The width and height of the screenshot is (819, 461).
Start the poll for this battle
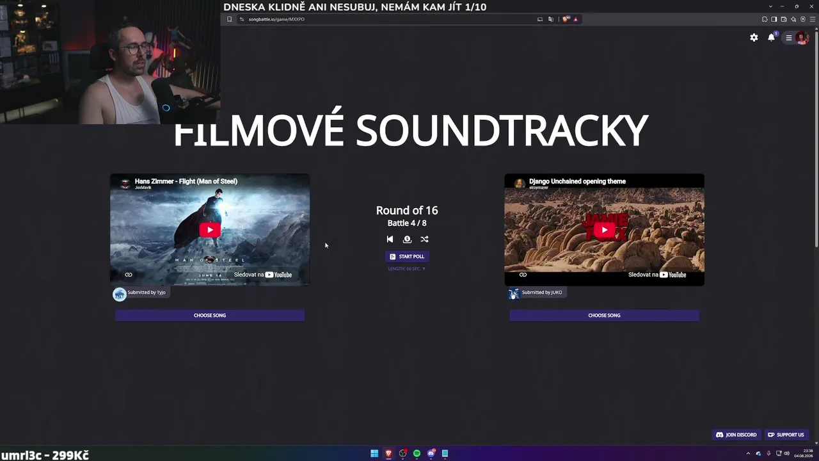pos(407,256)
